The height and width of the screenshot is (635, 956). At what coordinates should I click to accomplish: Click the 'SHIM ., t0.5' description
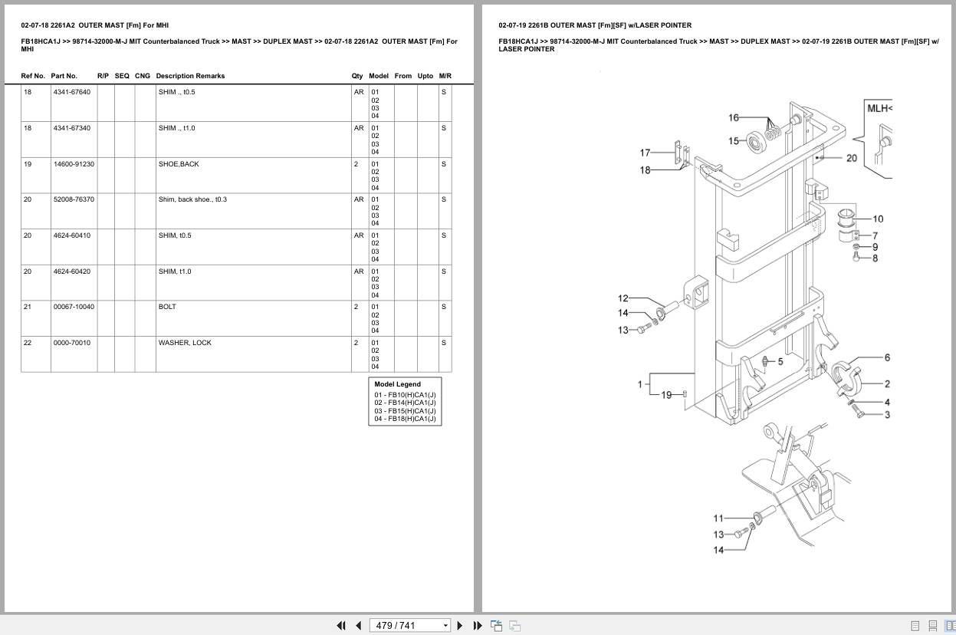coord(177,92)
